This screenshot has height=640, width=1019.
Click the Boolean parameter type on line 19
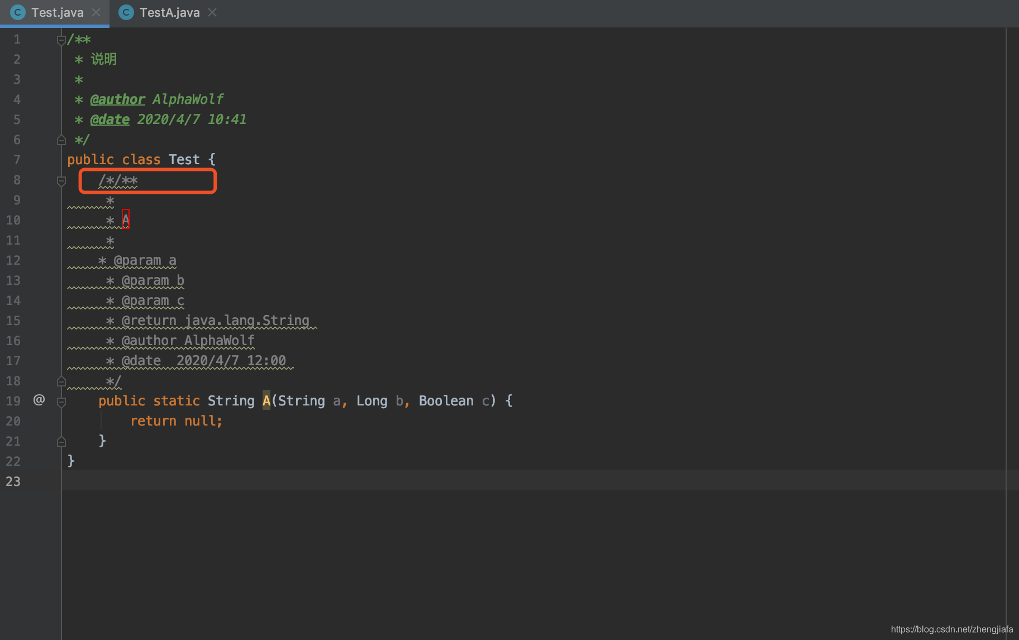click(x=446, y=401)
